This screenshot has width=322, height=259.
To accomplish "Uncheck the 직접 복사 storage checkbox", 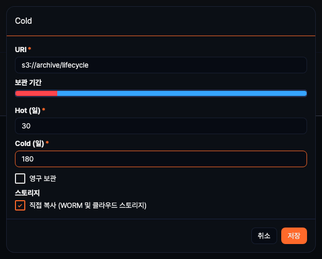I will tap(20, 205).
